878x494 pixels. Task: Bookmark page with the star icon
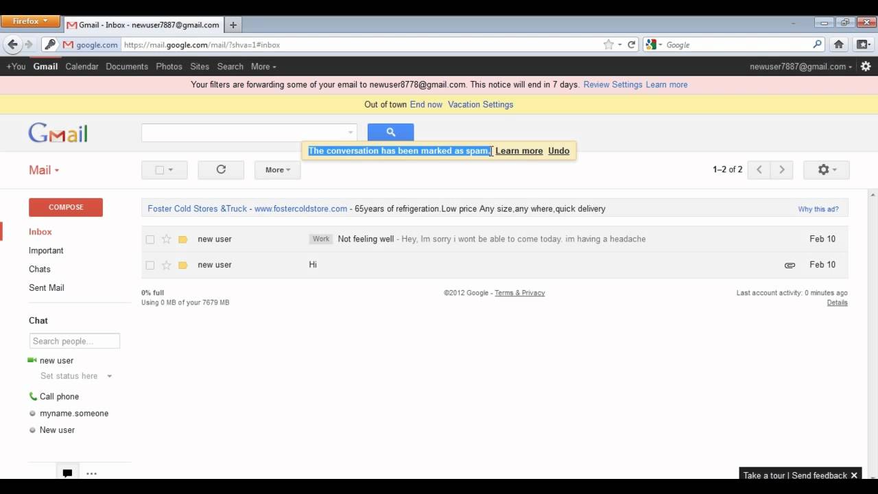(x=608, y=45)
